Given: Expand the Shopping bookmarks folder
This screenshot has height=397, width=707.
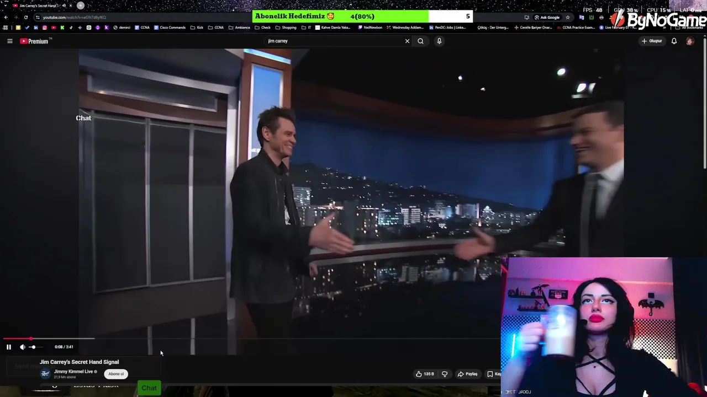Looking at the screenshot, I should coord(286,28).
